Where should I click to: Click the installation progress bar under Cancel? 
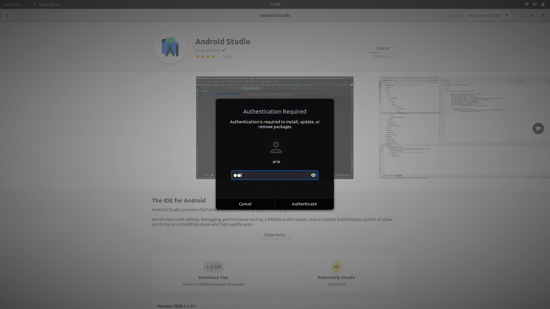pyautogui.click(x=383, y=53)
